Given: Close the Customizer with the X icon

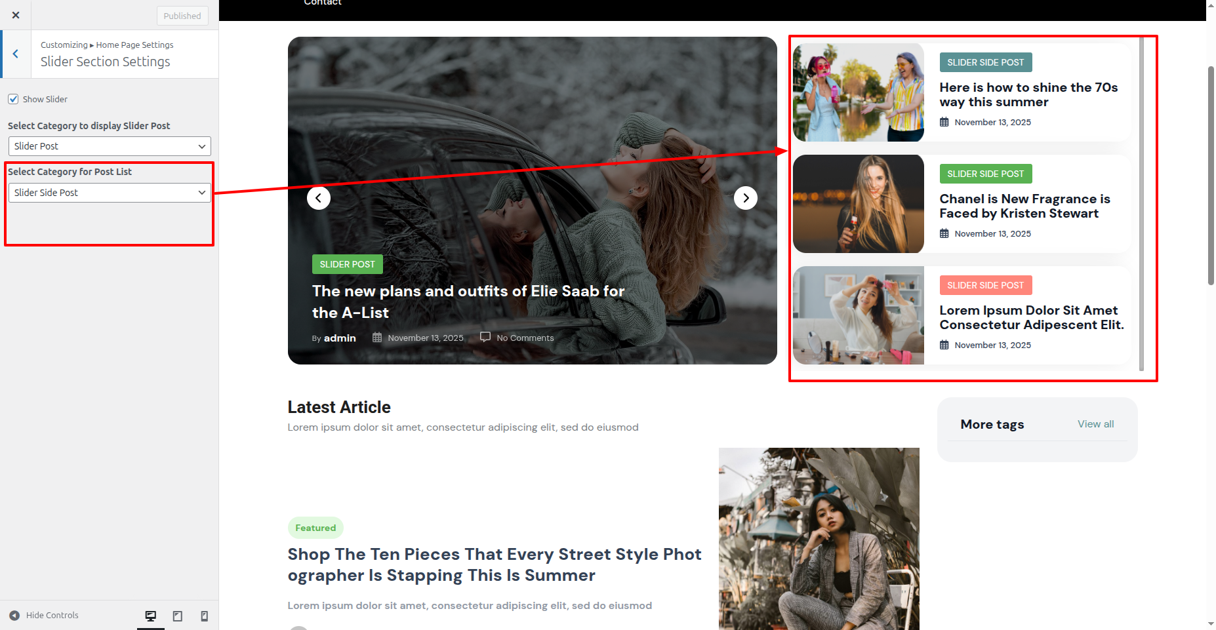Looking at the screenshot, I should [16, 15].
